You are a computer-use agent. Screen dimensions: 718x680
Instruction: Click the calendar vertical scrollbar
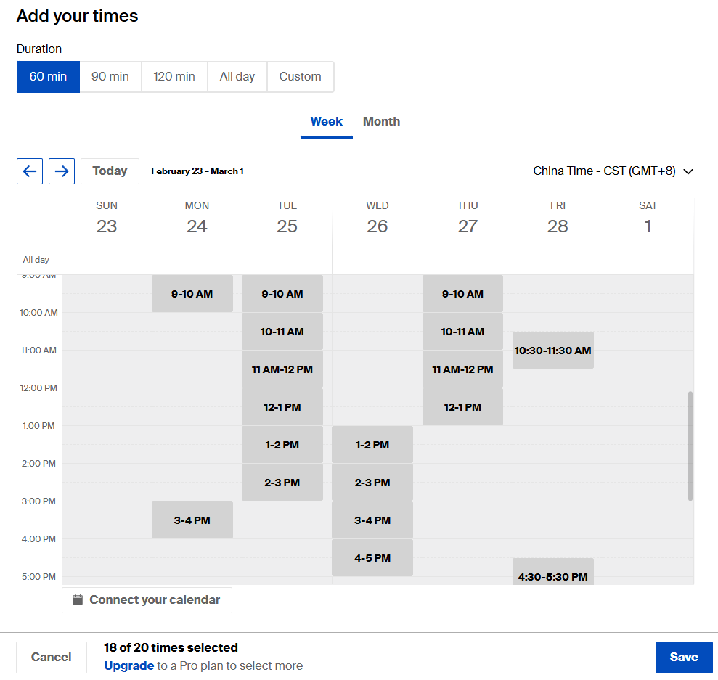tap(690, 446)
